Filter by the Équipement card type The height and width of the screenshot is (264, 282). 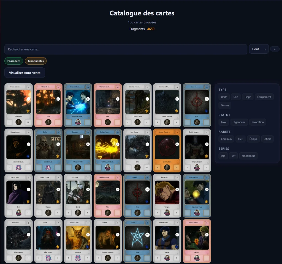tap(264, 97)
